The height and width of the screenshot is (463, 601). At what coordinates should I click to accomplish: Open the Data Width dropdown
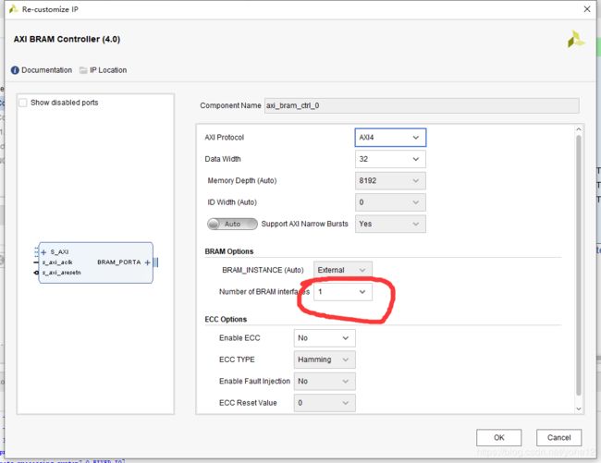tap(390, 159)
